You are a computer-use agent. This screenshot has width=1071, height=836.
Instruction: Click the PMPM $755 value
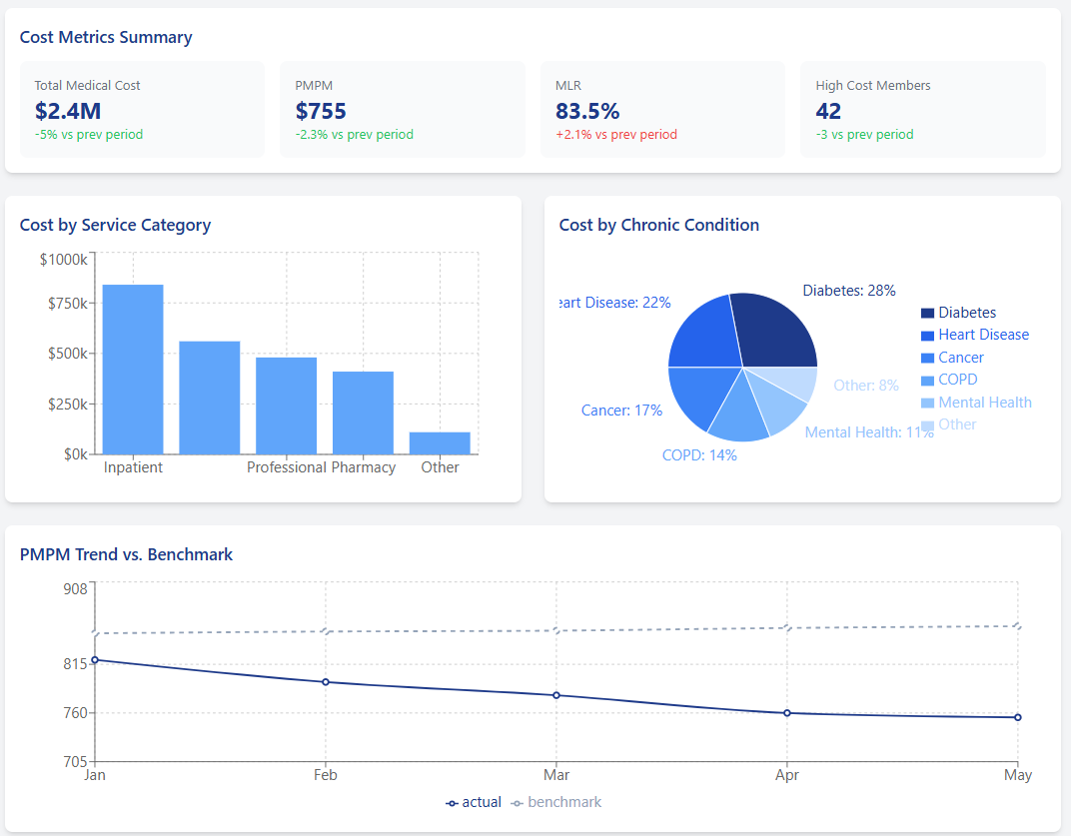click(x=321, y=111)
